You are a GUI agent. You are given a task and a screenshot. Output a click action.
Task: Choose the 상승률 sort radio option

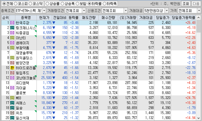point(47,4)
